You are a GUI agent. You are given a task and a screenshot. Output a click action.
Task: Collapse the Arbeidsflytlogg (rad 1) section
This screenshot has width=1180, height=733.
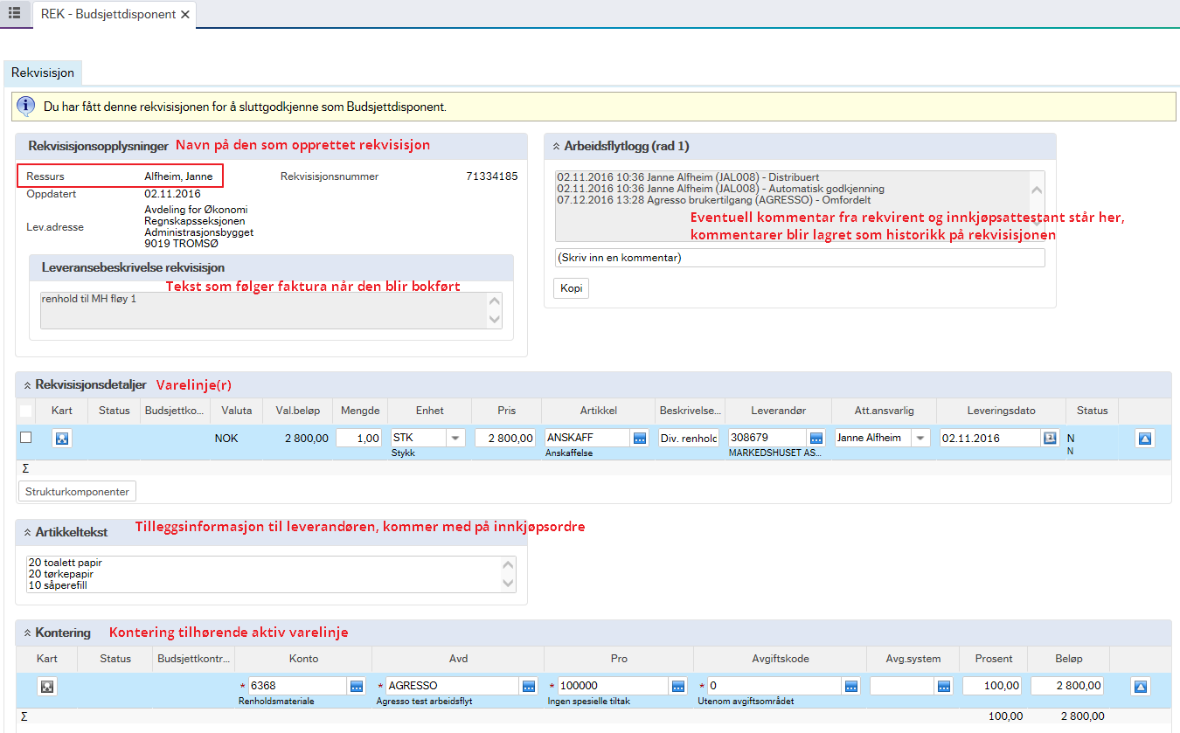pos(556,146)
